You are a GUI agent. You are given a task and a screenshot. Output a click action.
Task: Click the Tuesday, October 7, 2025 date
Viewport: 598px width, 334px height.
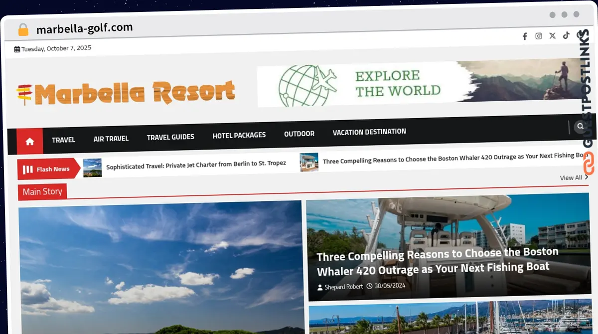click(56, 48)
